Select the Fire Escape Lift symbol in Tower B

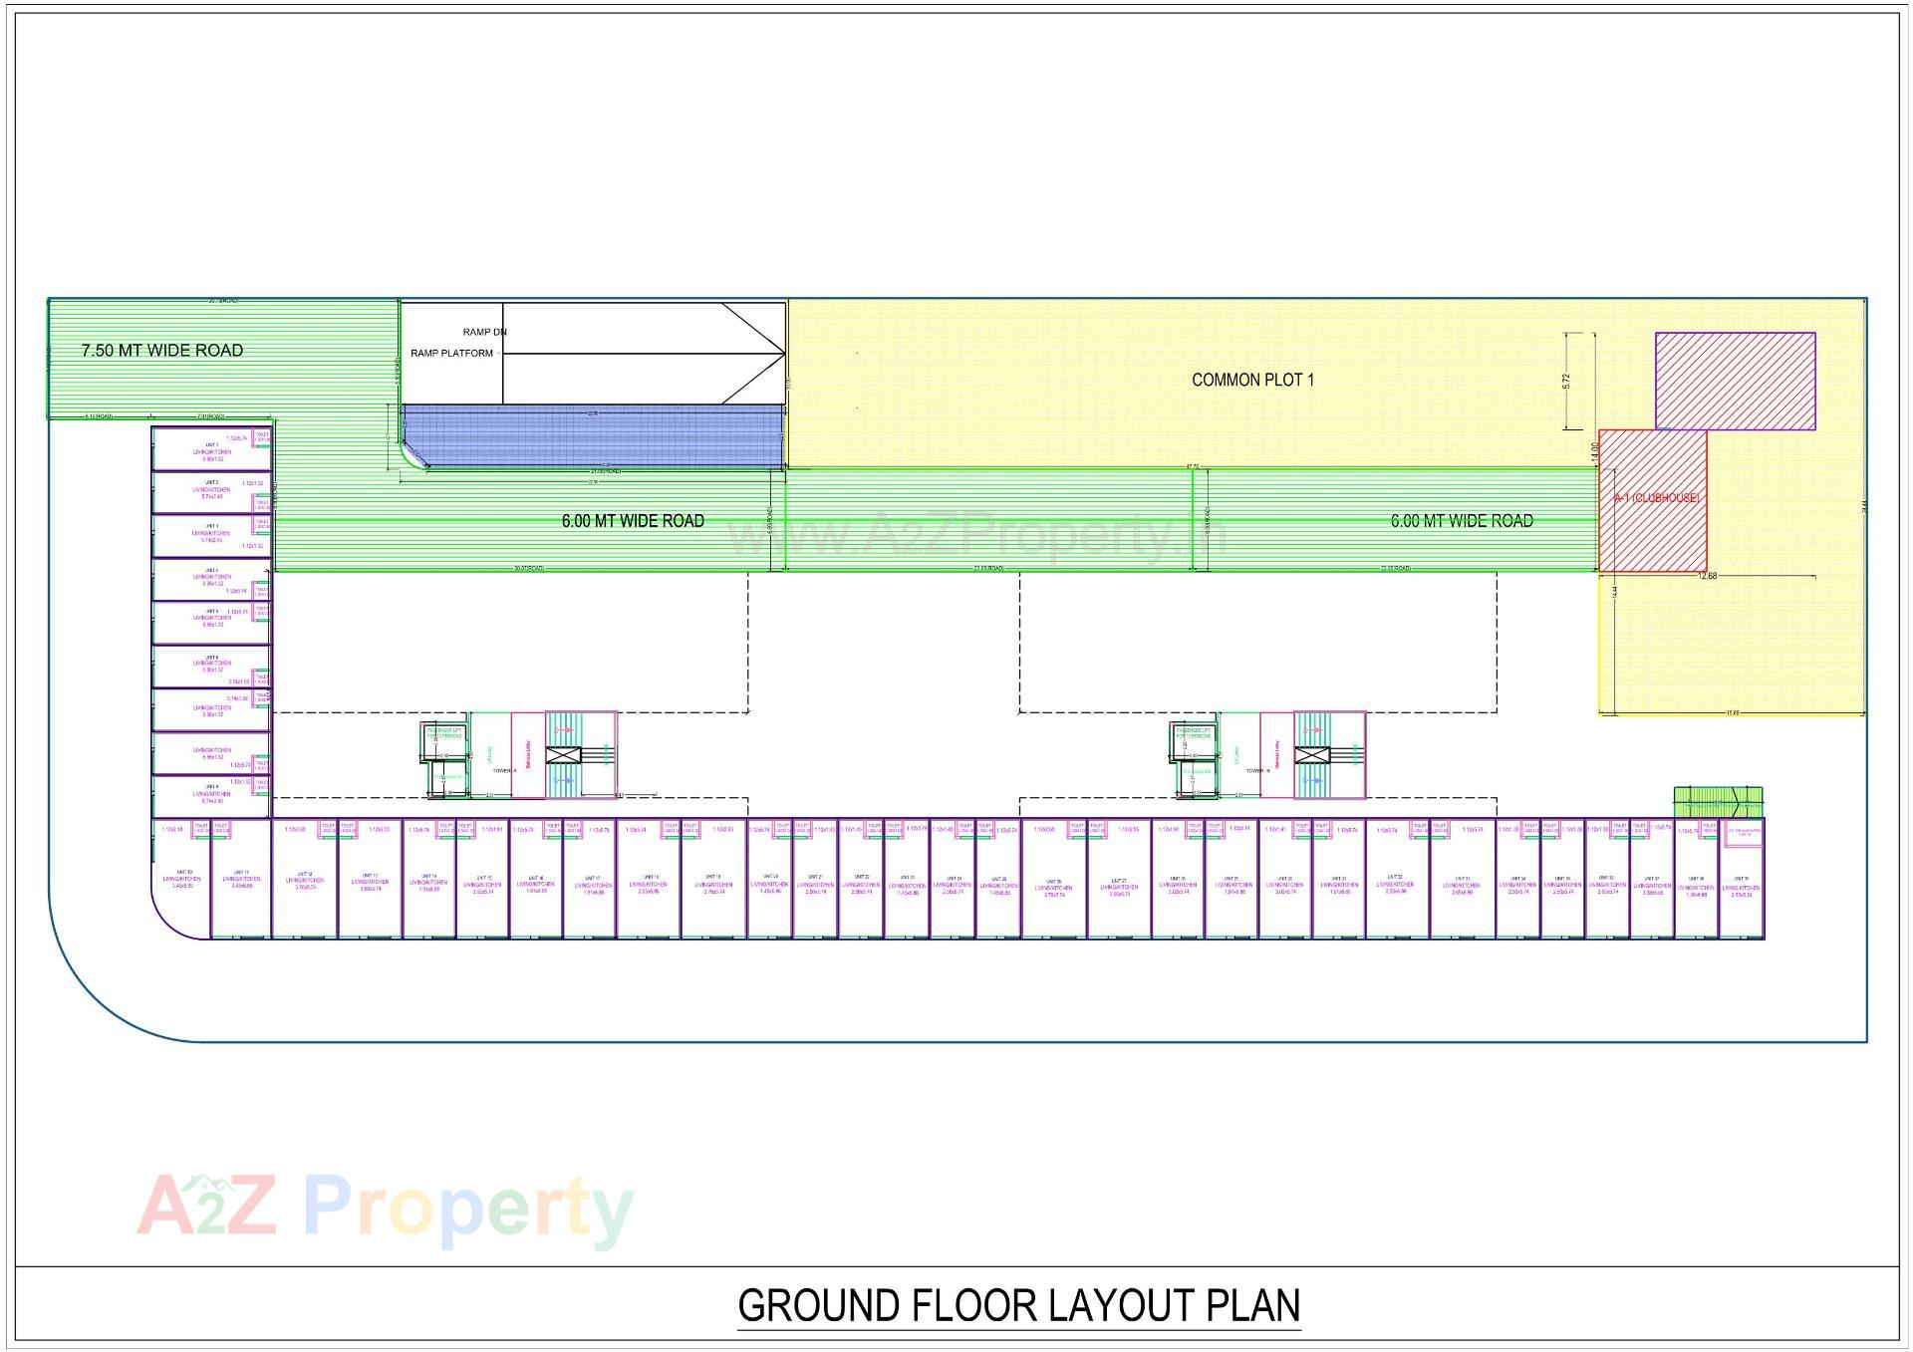[x=1198, y=770]
